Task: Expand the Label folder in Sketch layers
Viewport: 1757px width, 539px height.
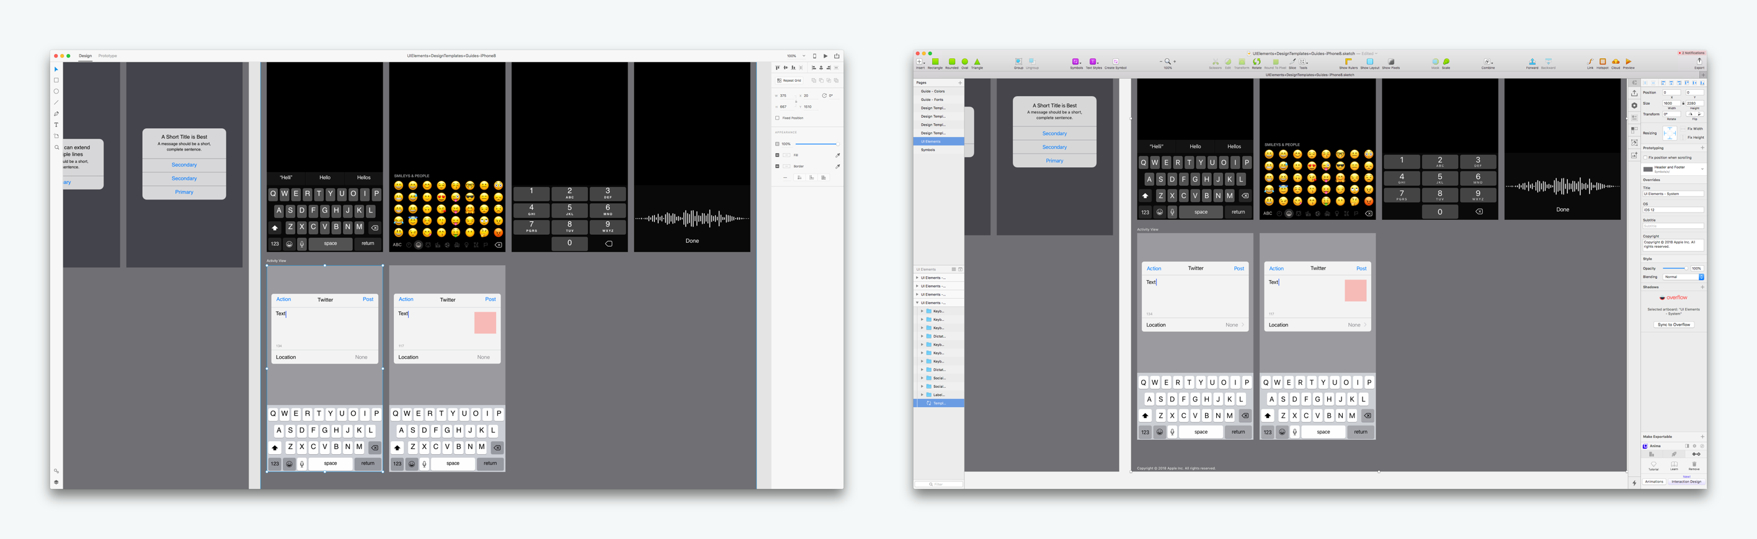Action: click(922, 395)
